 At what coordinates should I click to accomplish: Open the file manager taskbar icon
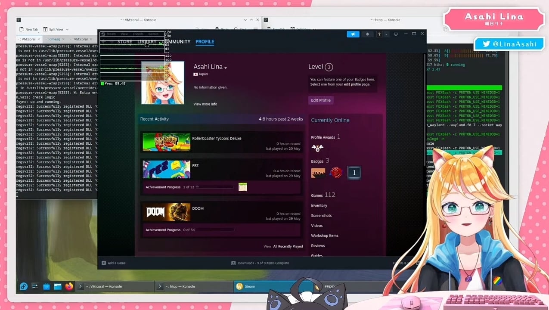58,286
